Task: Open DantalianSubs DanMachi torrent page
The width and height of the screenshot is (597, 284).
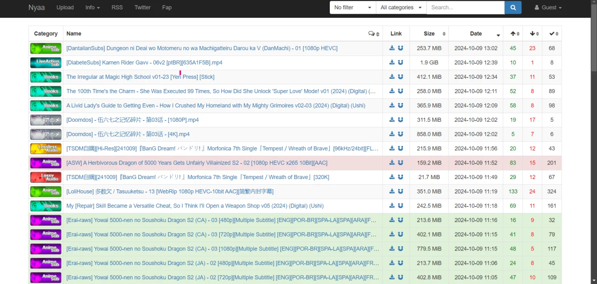Action: (201, 48)
